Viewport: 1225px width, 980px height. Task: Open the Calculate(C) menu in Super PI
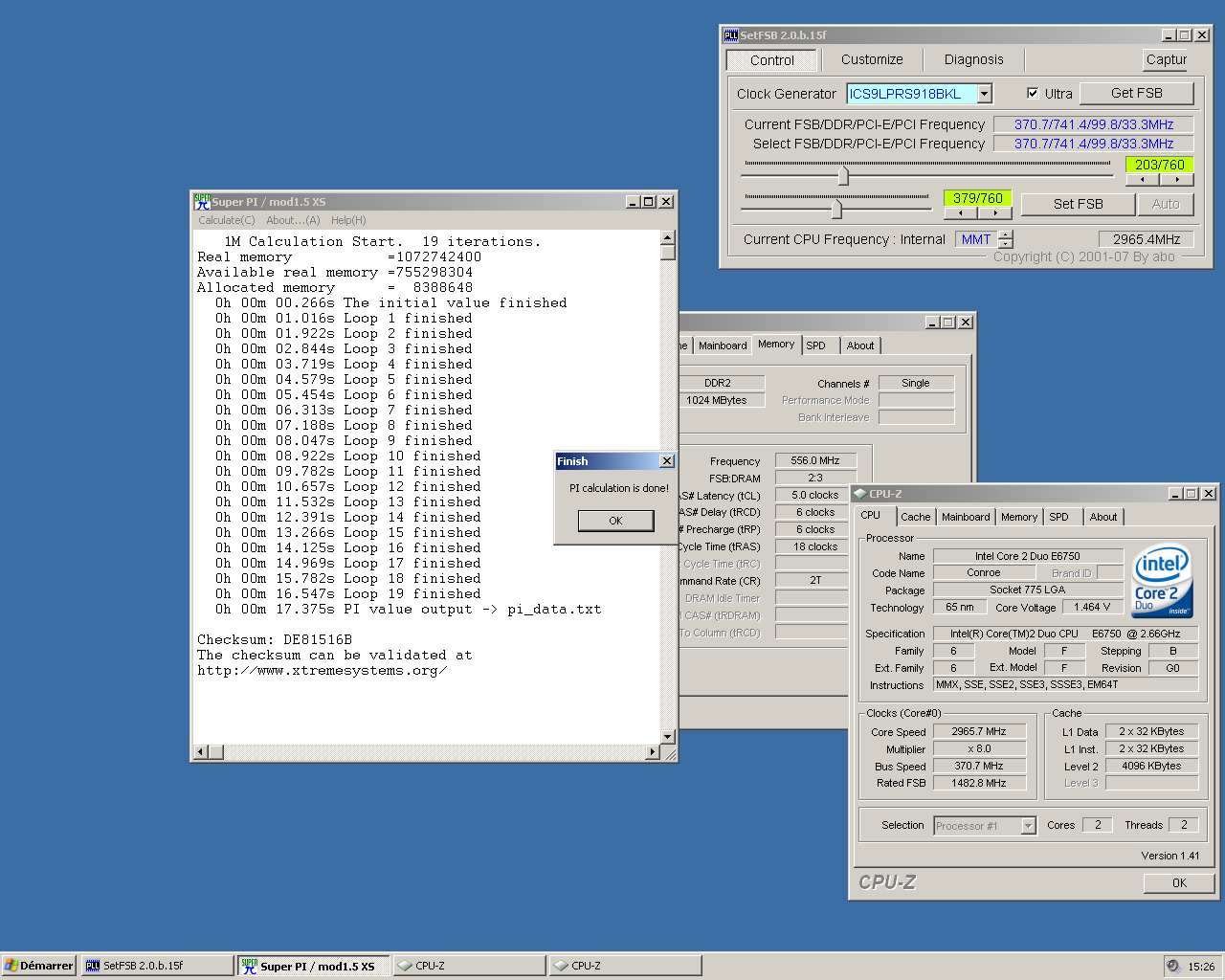pyautogui.click(x=227, y=220)
